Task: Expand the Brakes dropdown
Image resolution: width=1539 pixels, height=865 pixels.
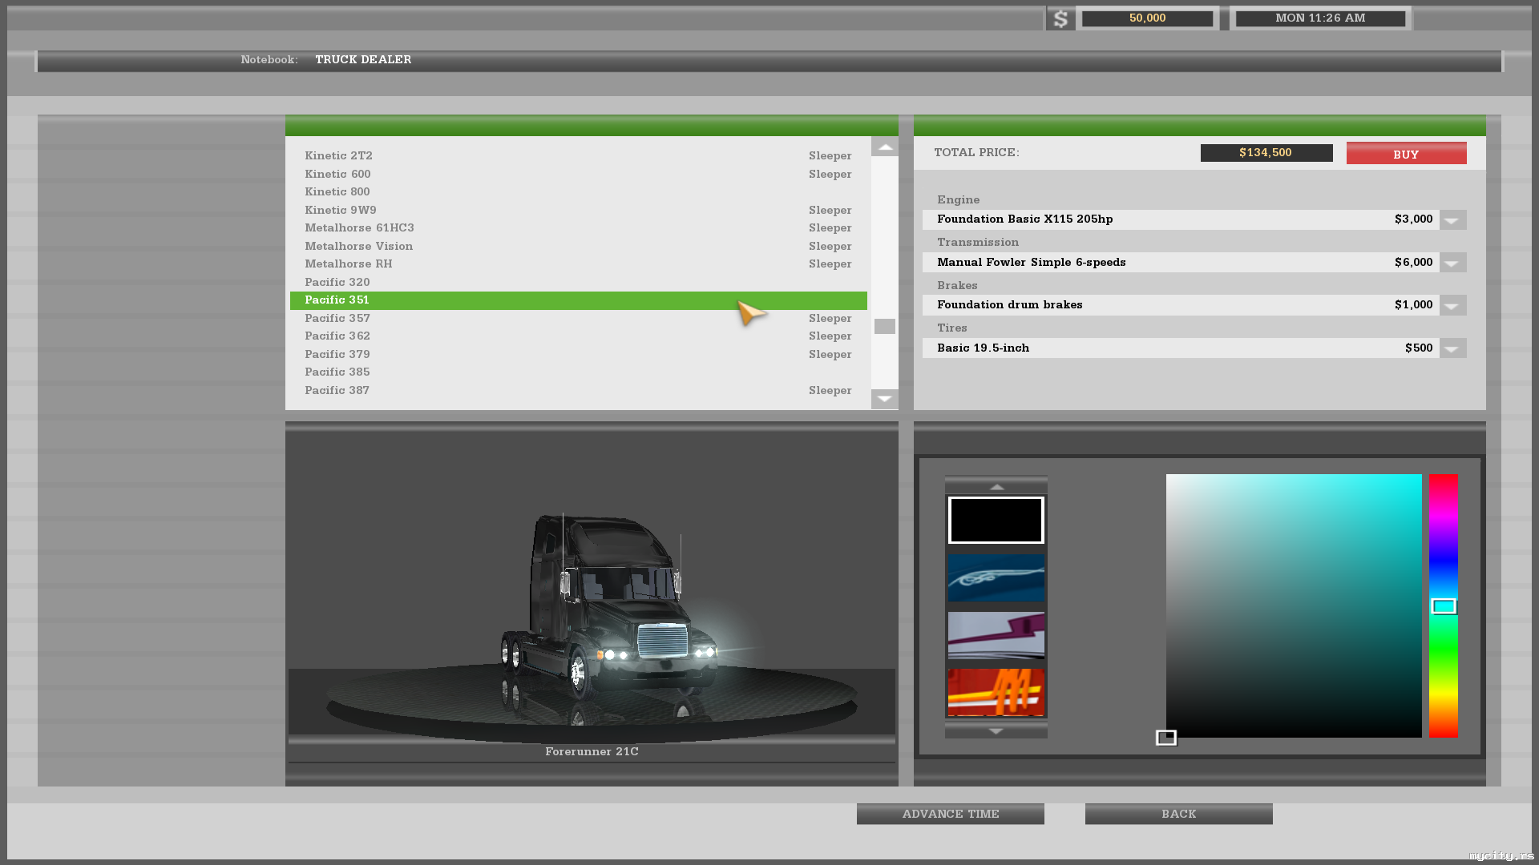Action: pyautogui.click(x=1452, y=305)
